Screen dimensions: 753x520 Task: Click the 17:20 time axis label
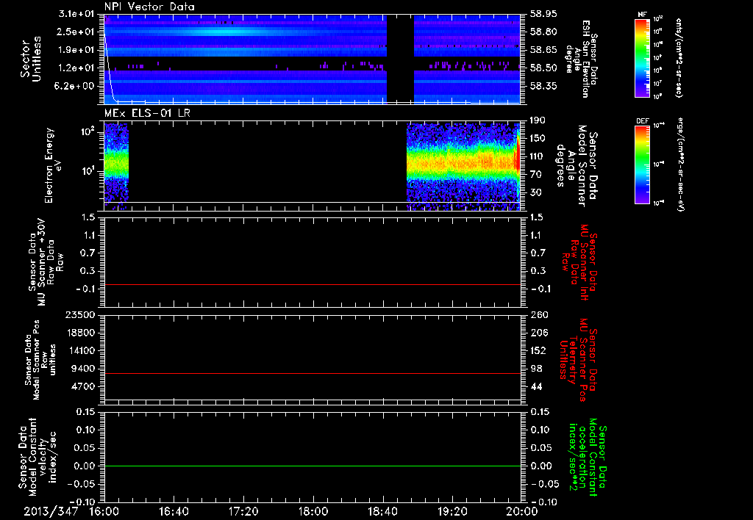243,511
